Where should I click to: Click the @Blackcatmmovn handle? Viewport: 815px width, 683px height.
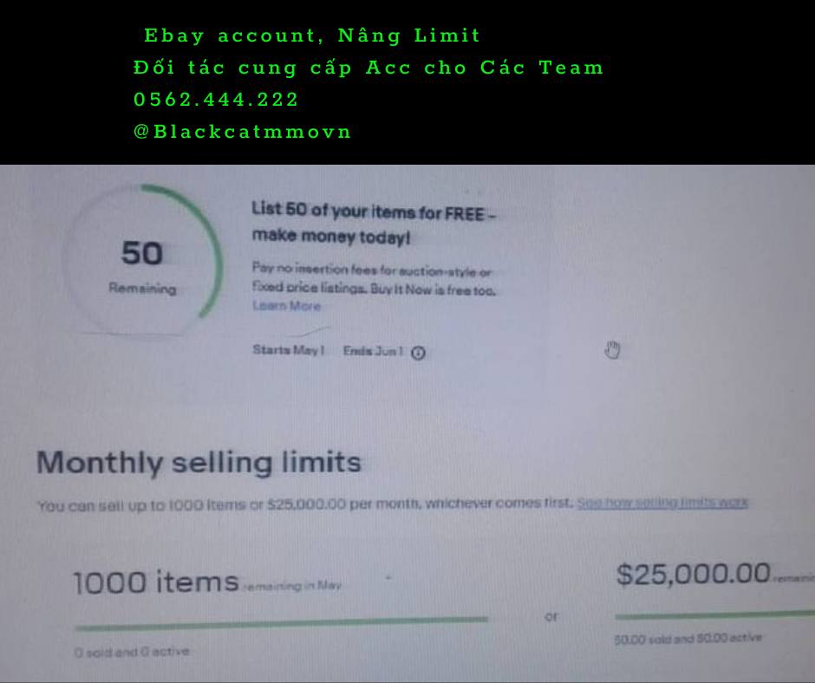click(243, 132)
